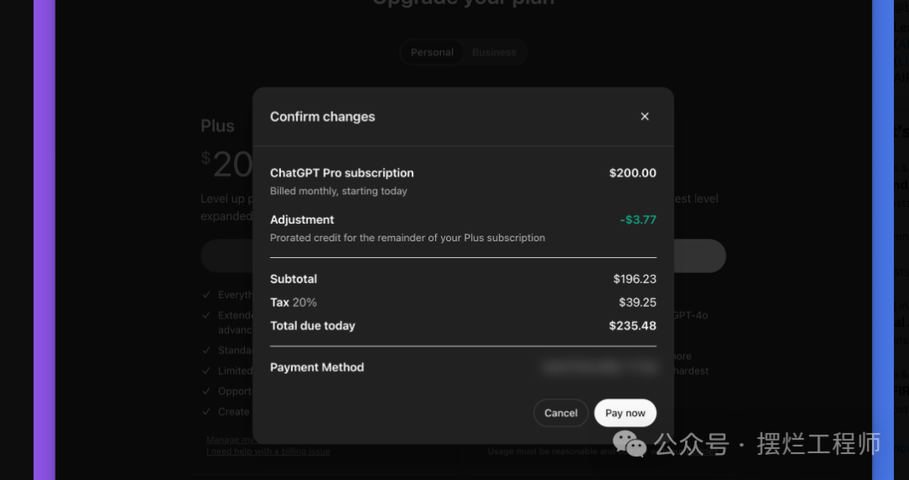The height and width of the screenshot is (480, 909).
Task: Click the WeChat logo icon in watermark
Action: pos(630,443)
